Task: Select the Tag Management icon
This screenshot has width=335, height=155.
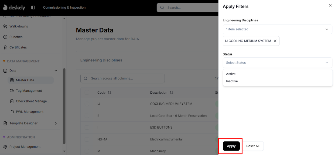Action: point(11,90)
